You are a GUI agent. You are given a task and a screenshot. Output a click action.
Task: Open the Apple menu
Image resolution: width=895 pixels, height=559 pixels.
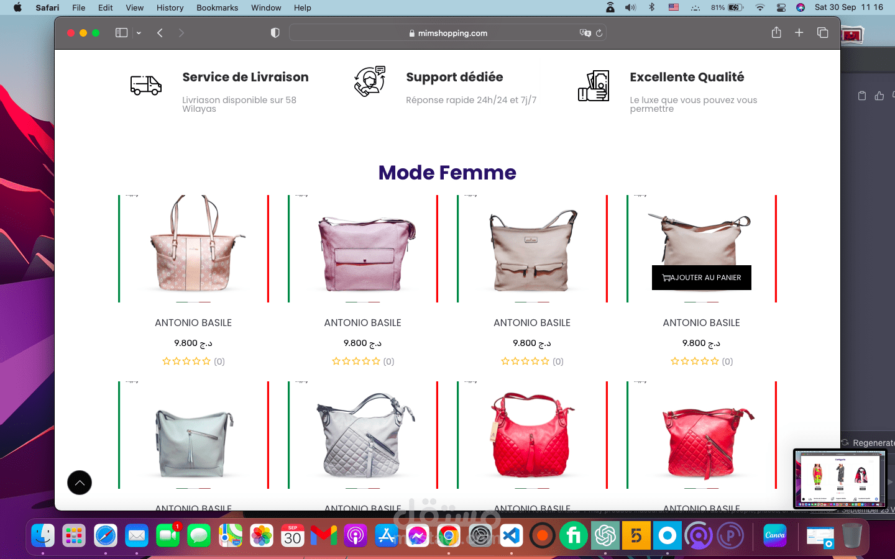tap(17, 7)
